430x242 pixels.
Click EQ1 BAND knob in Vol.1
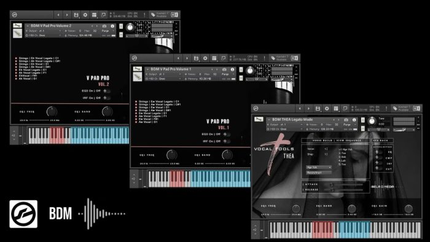tap(227, 155)
